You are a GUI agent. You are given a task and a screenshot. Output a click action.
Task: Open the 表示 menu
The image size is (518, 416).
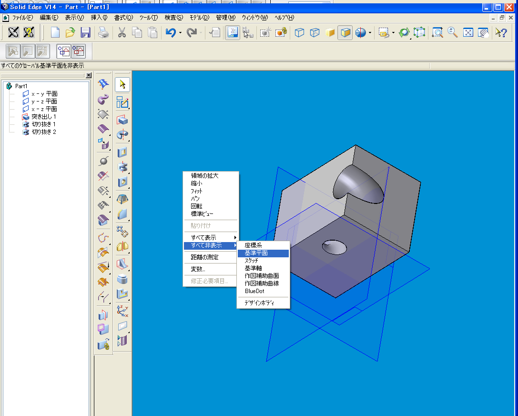point(74,18)
